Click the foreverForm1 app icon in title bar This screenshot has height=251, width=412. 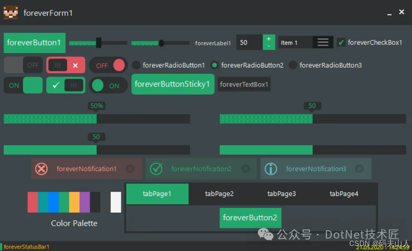click(11, 12)
